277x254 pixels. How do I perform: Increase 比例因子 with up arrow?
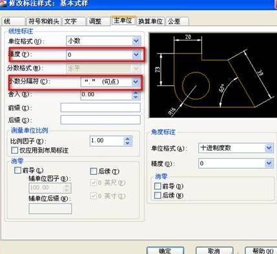[128, 139]
